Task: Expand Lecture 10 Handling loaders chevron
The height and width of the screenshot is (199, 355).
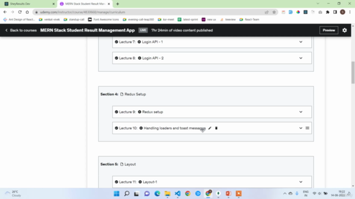Action: (x=301, y=128)
